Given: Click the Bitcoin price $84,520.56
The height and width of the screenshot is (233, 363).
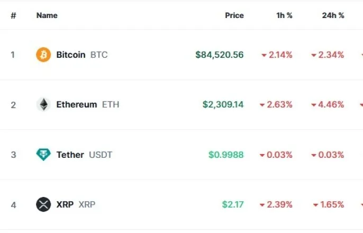Looking at the screenshot, I should (x=220, y=55).
